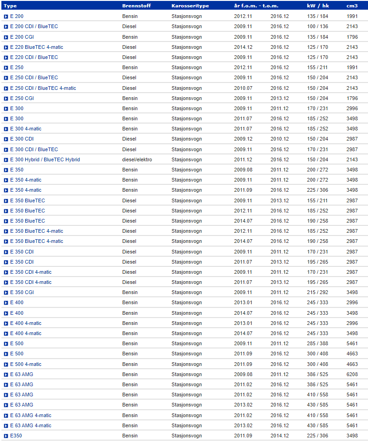Screen dimensions: 368x442
Task: Click the Karosseritype column header
Action: pos(190,6)
